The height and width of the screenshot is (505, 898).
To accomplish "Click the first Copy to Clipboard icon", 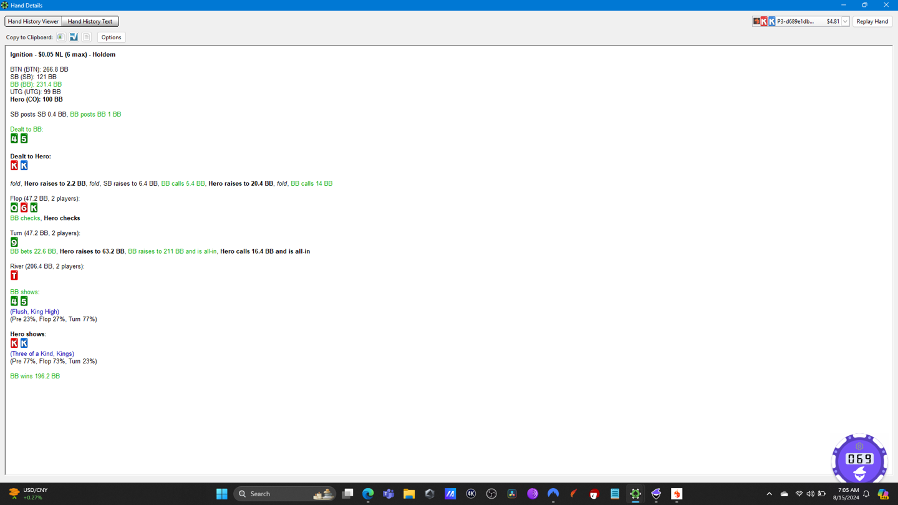I will pyautogui.click(x=60, y=37).
